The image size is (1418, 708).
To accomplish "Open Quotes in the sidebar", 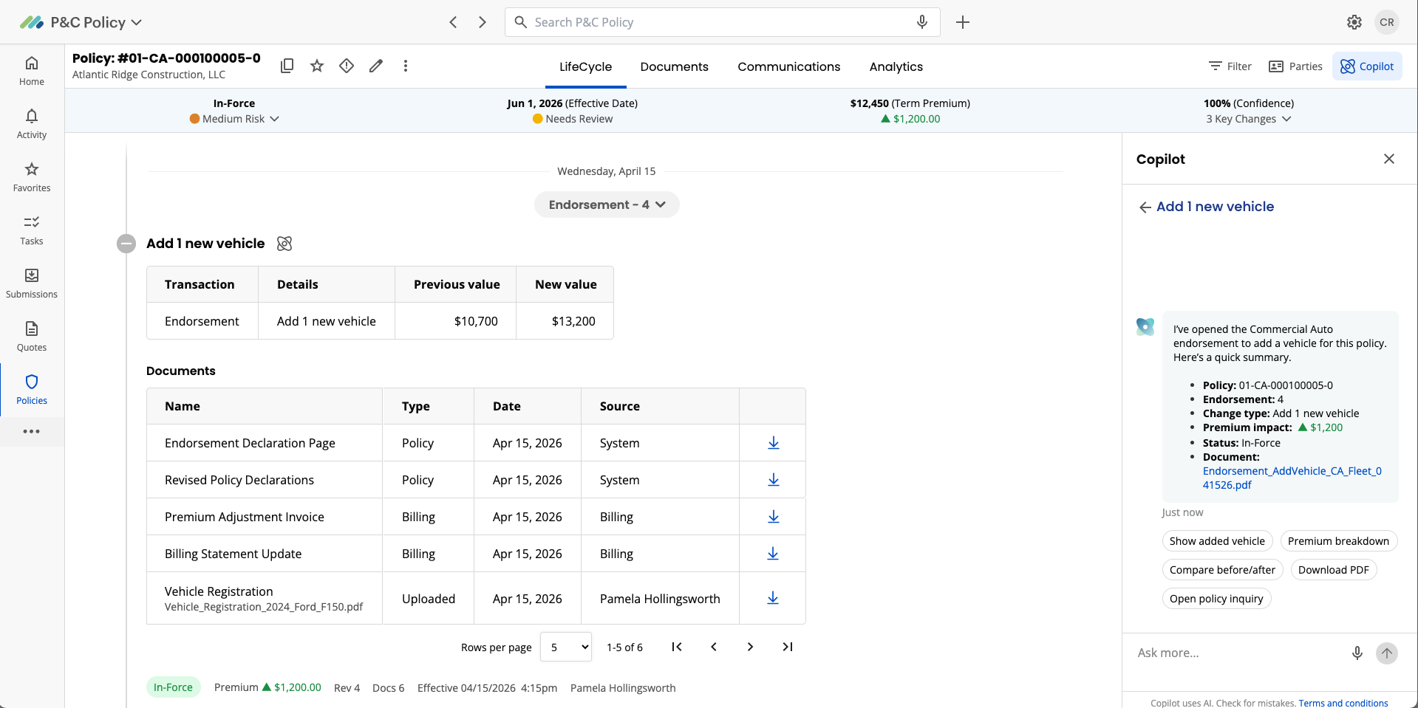I will pyautogui.click(x=32, y=337).
